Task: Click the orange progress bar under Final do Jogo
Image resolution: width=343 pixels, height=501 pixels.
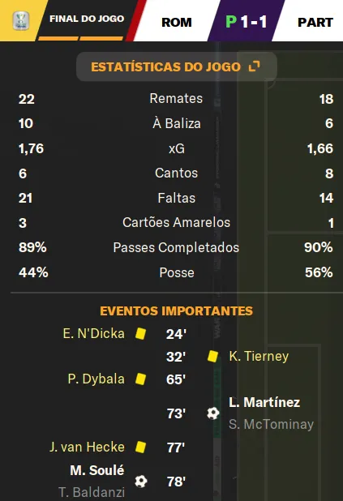Action: (80, 38)
